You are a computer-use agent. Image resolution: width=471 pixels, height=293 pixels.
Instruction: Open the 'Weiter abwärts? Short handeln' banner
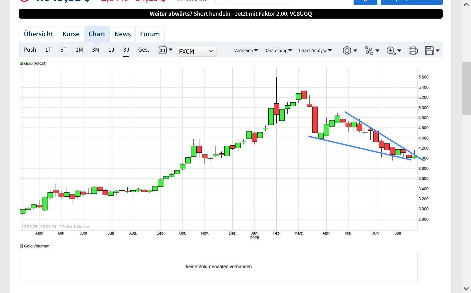coord(231,14)
